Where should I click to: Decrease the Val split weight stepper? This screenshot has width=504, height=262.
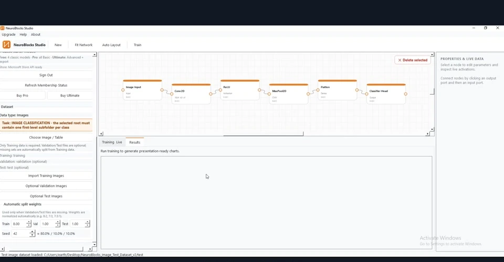(x=58, y=225)
